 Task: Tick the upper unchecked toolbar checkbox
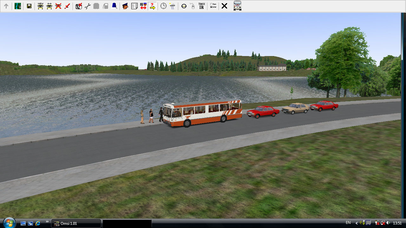coord(212,4)
